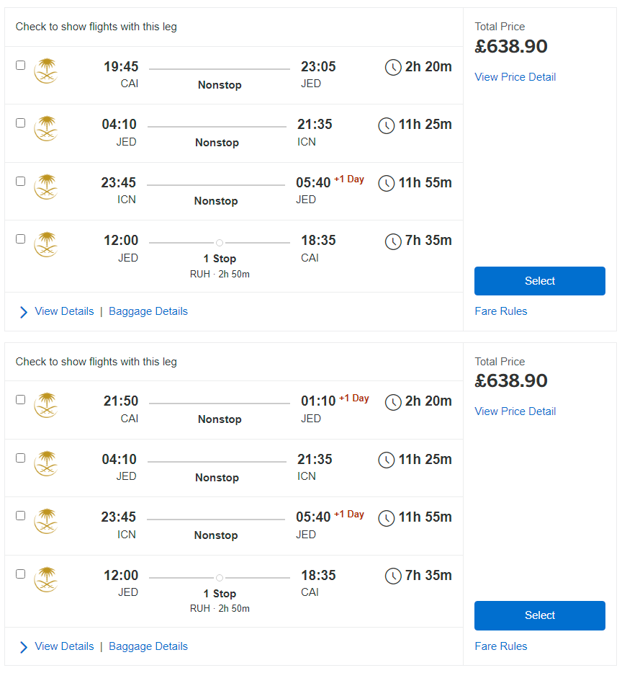Select the first £638.90 itinerary
The height and width of the screenshot is (673, 622).
tap(540, 281)
